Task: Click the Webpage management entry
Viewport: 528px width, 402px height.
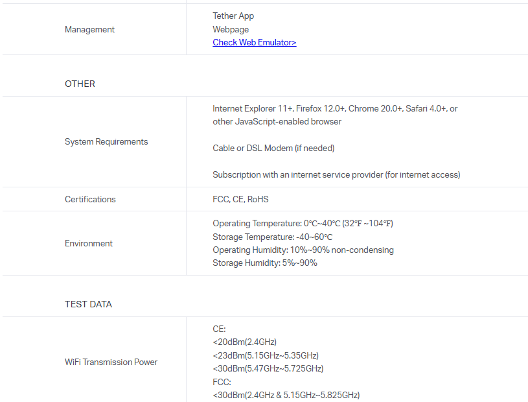Action: tap(231, 29)
